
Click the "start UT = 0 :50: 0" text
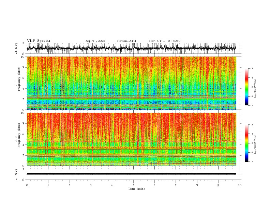coord(165,41)
